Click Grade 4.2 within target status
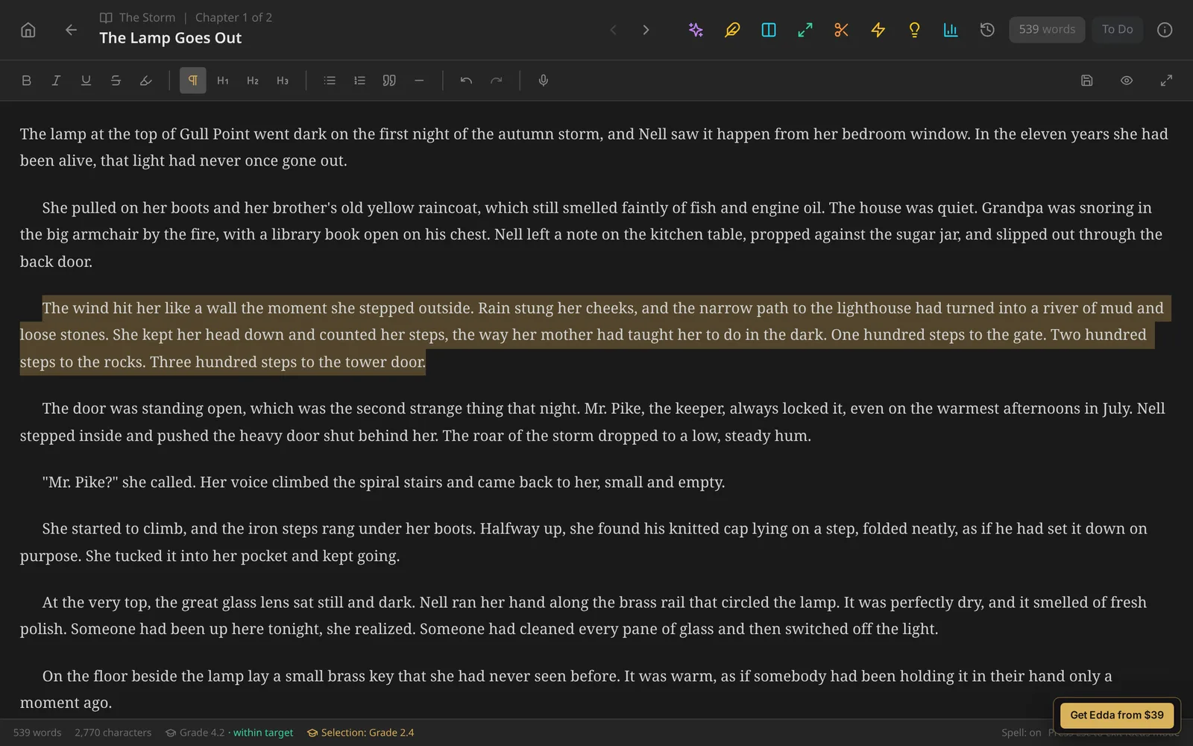 (230, 733)
